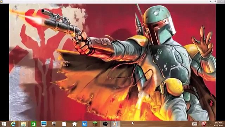
Task: Launch Maxthon browser from taskbar
Action: coord(85,124)
